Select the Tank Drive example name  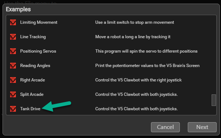[x=30, y=109]
